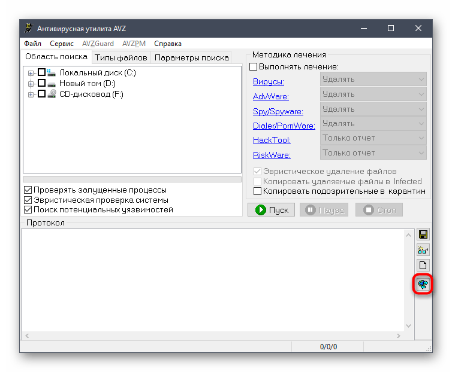
Task: Save the protocol using the floppy disk icon
Action: (x=423, y=235)
